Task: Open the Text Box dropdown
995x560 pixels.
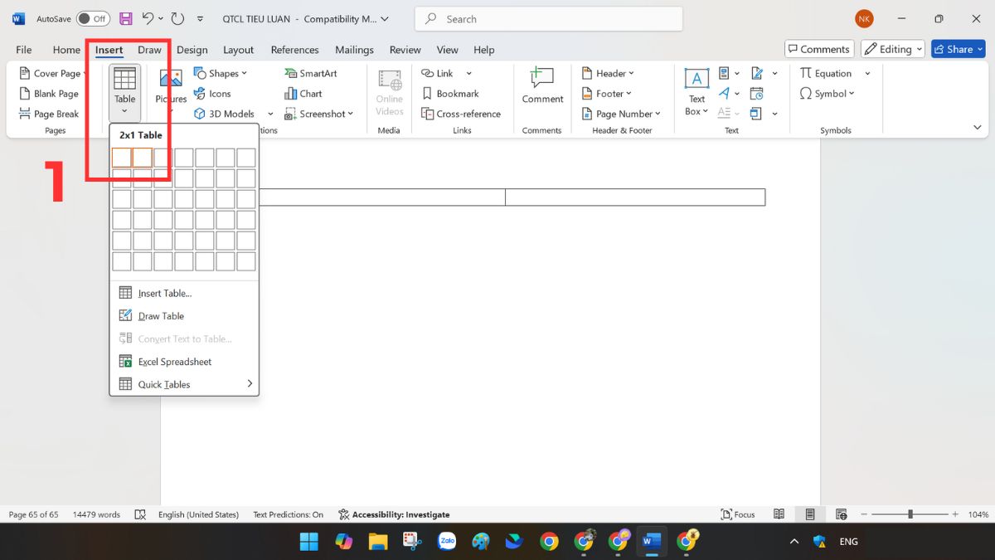Action: tap(696, 92)
